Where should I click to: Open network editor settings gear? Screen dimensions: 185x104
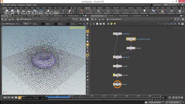(x=183, y=19)
